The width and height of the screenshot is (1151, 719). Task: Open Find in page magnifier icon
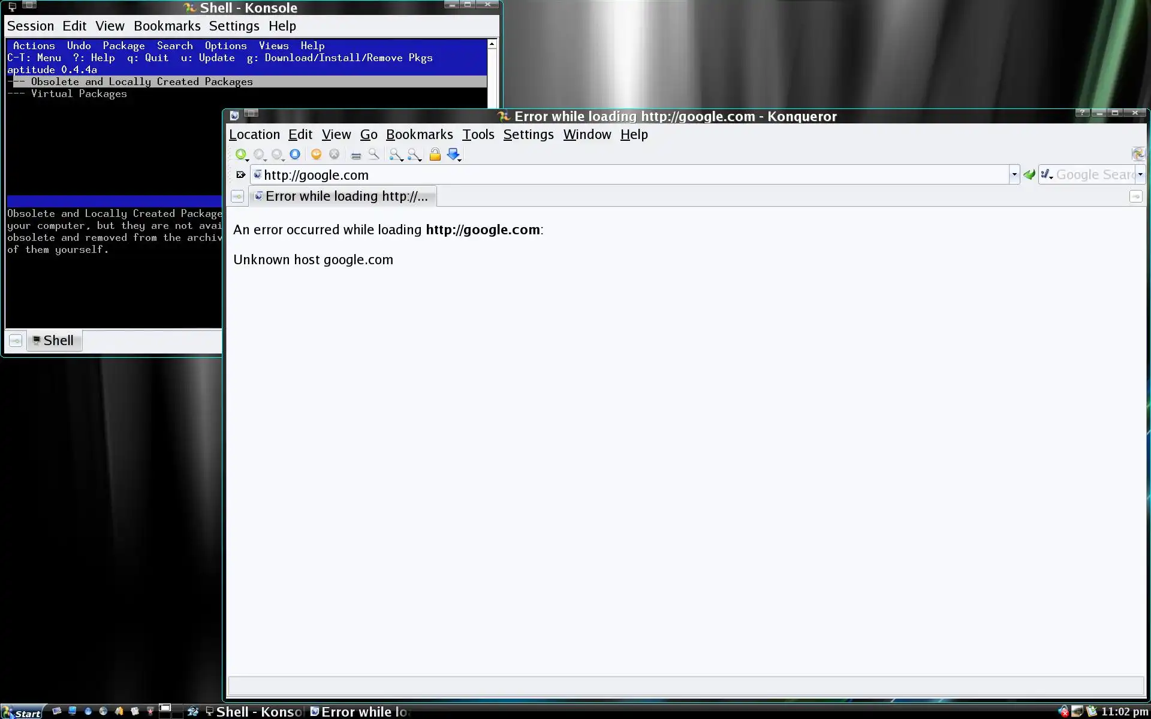(x=373, y=155)
